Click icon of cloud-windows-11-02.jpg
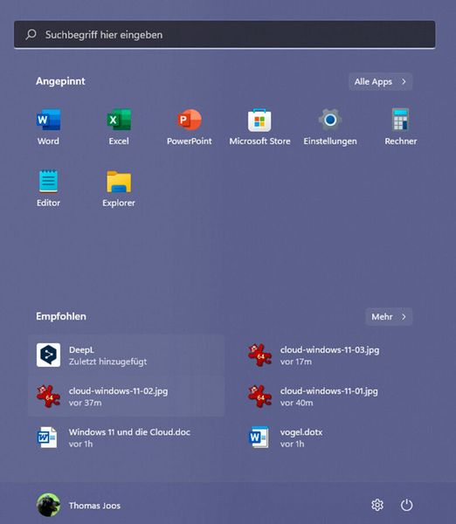 click(x=48, y=396)
